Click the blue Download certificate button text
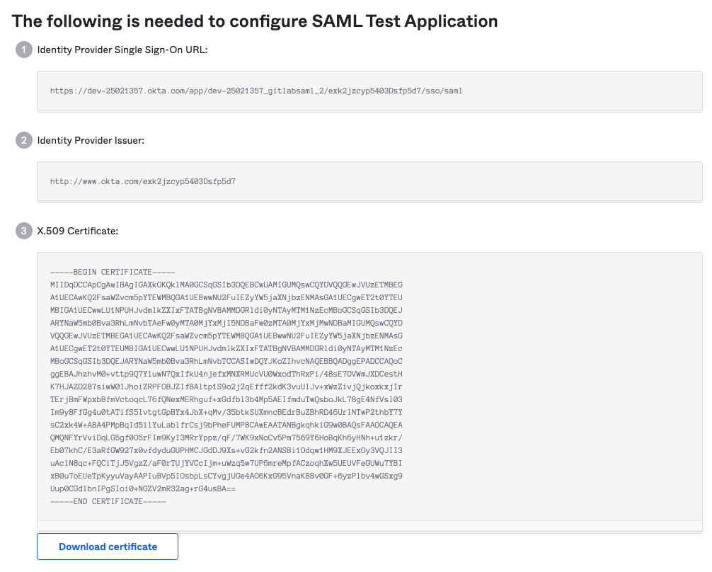This screenshot has width=712, height=572. coord(107,546)
